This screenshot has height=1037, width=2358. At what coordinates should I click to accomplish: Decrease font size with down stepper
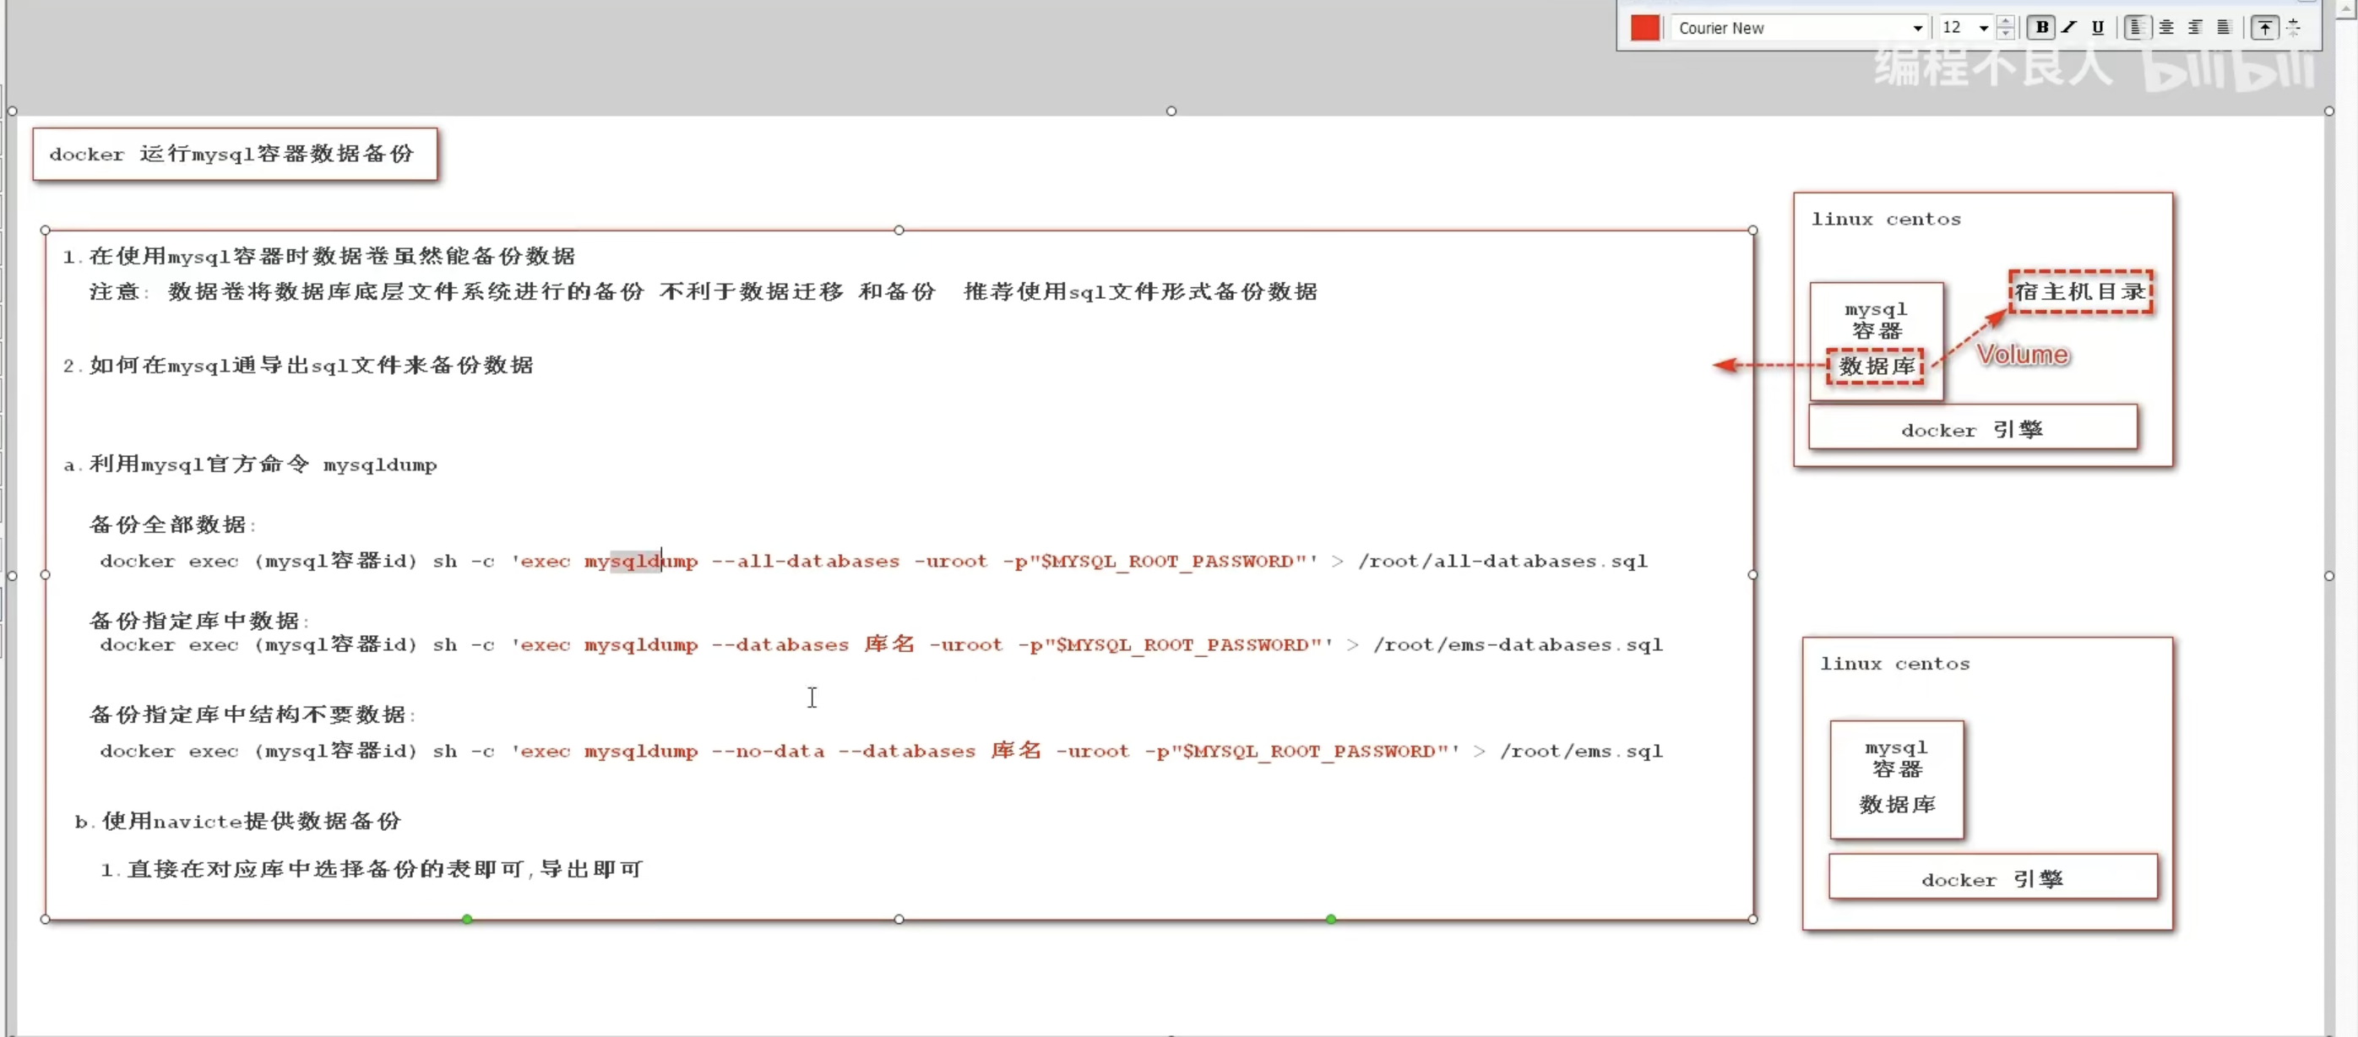point(2005,34)
